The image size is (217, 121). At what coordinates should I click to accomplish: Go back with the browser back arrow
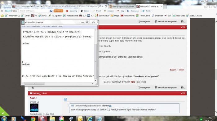[4, 6]
